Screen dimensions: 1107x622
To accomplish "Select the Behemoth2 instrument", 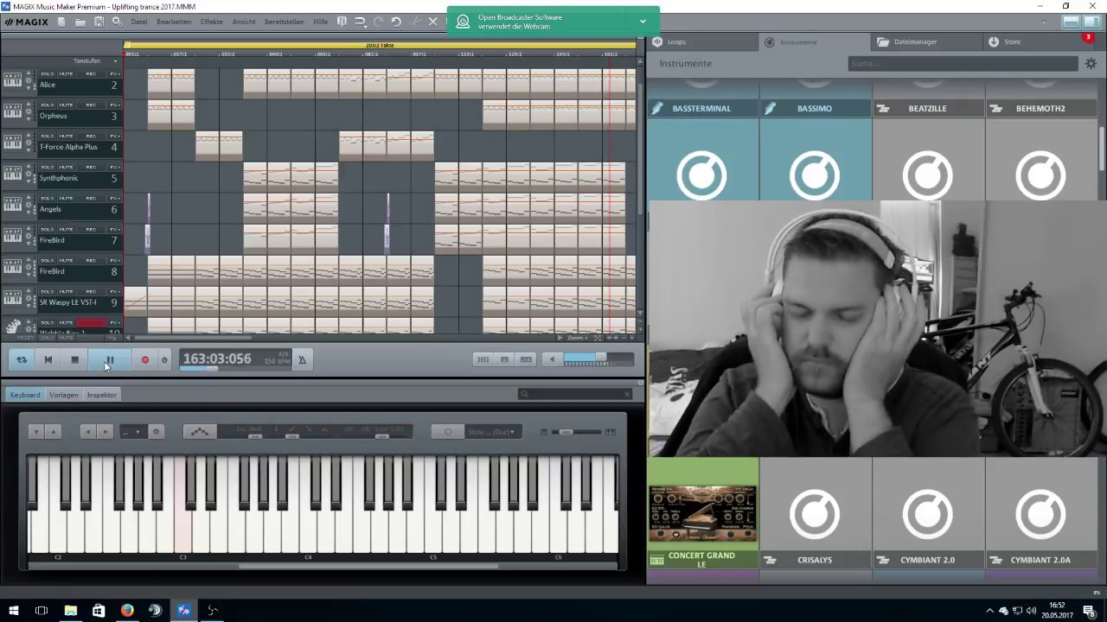I will [x=1041, y=108].
